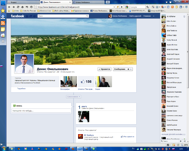
Task: Open the address bar URL dropdown arrow
Action: pyautogui.click(x=114, y=7)
